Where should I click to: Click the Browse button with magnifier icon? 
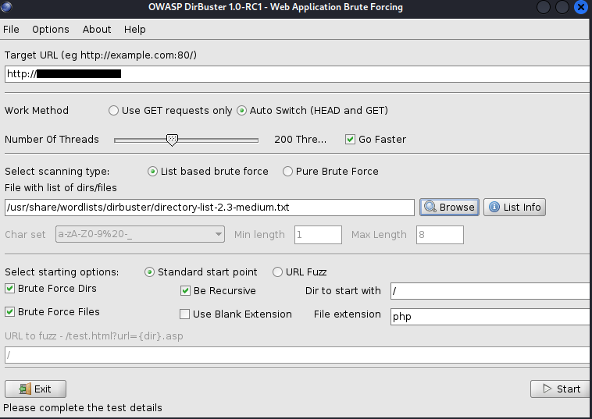point(449,207)
